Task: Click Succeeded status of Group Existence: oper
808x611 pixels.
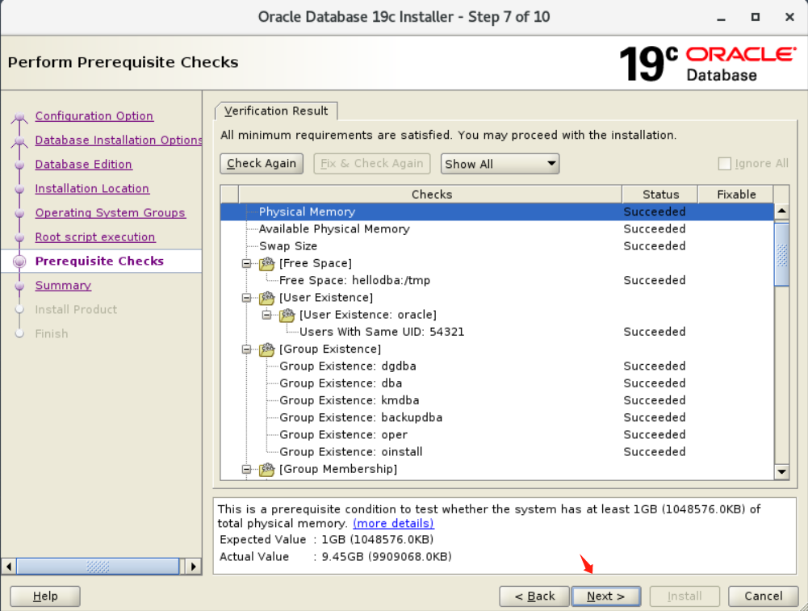Action: click(655, 435)
